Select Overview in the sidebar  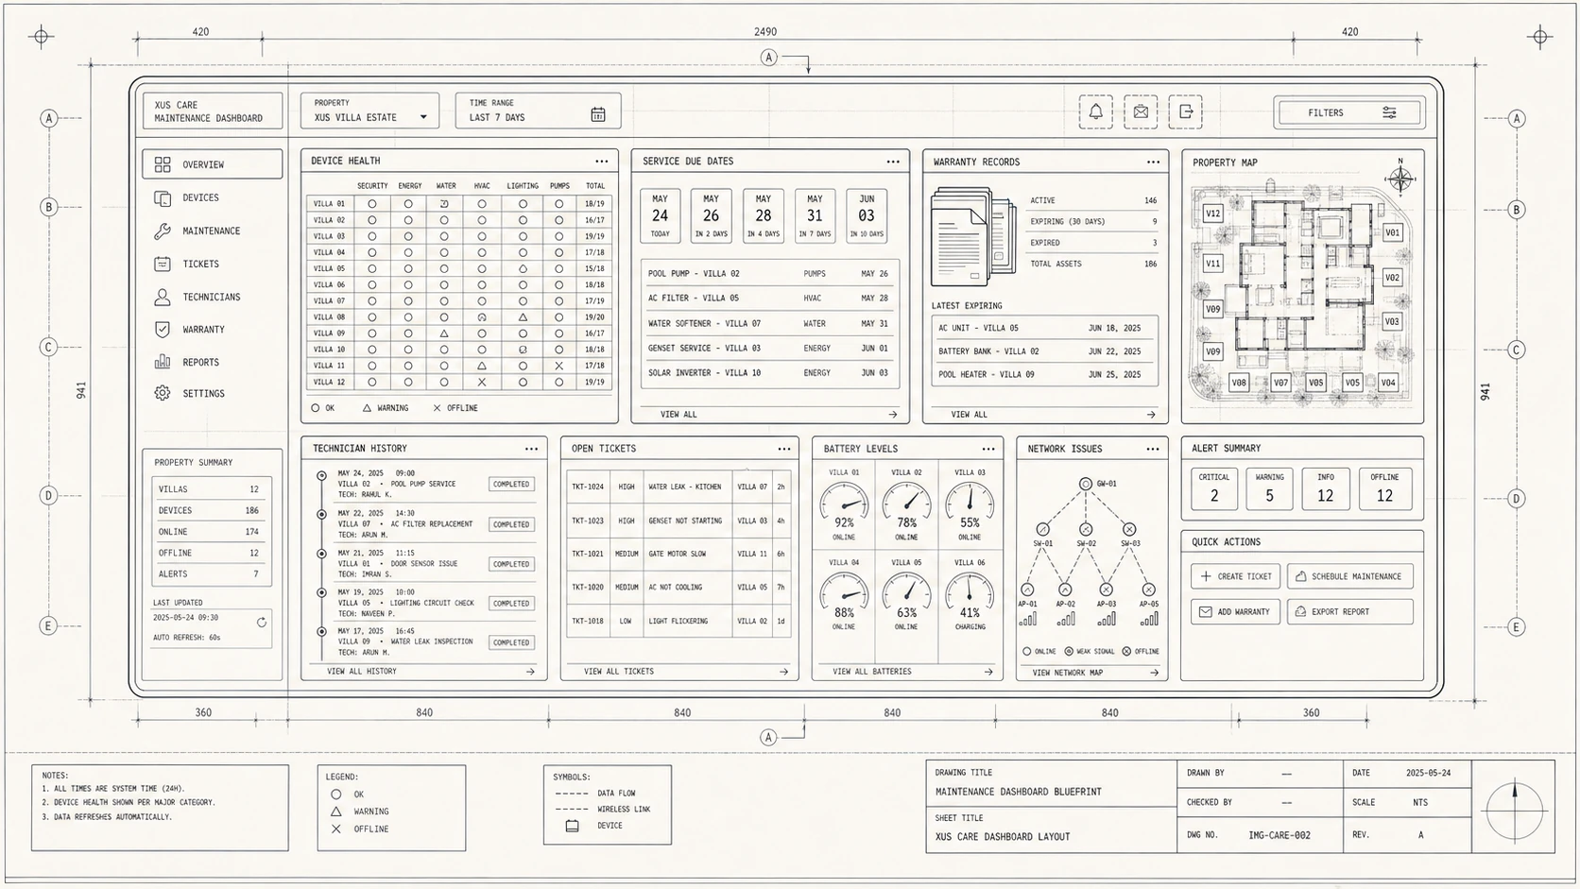tap(213, 163)
